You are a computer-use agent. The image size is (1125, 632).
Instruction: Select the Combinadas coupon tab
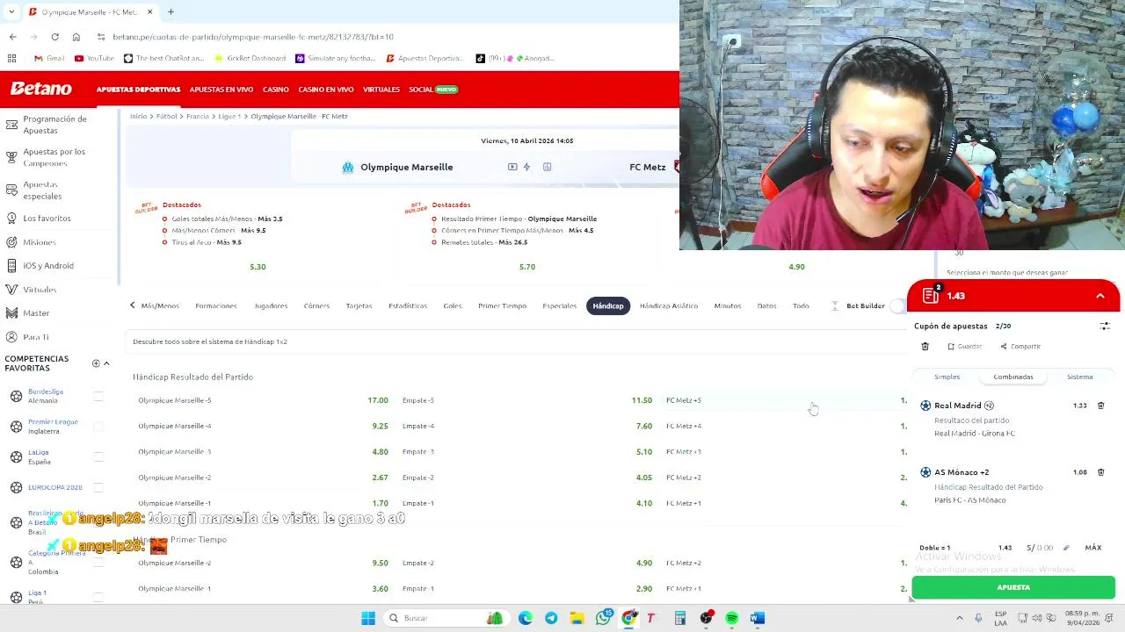coord(1013,377)
